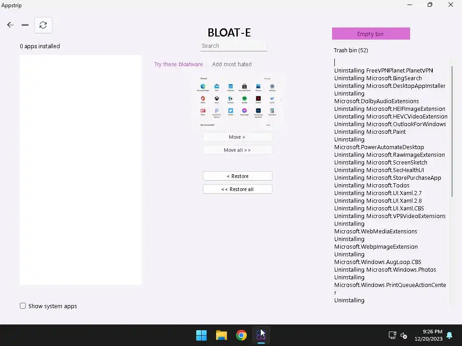The image size is (462, 346).
Task: Select Uninstalling Microsoft.BingSearch log line
Action: (378, 78)
